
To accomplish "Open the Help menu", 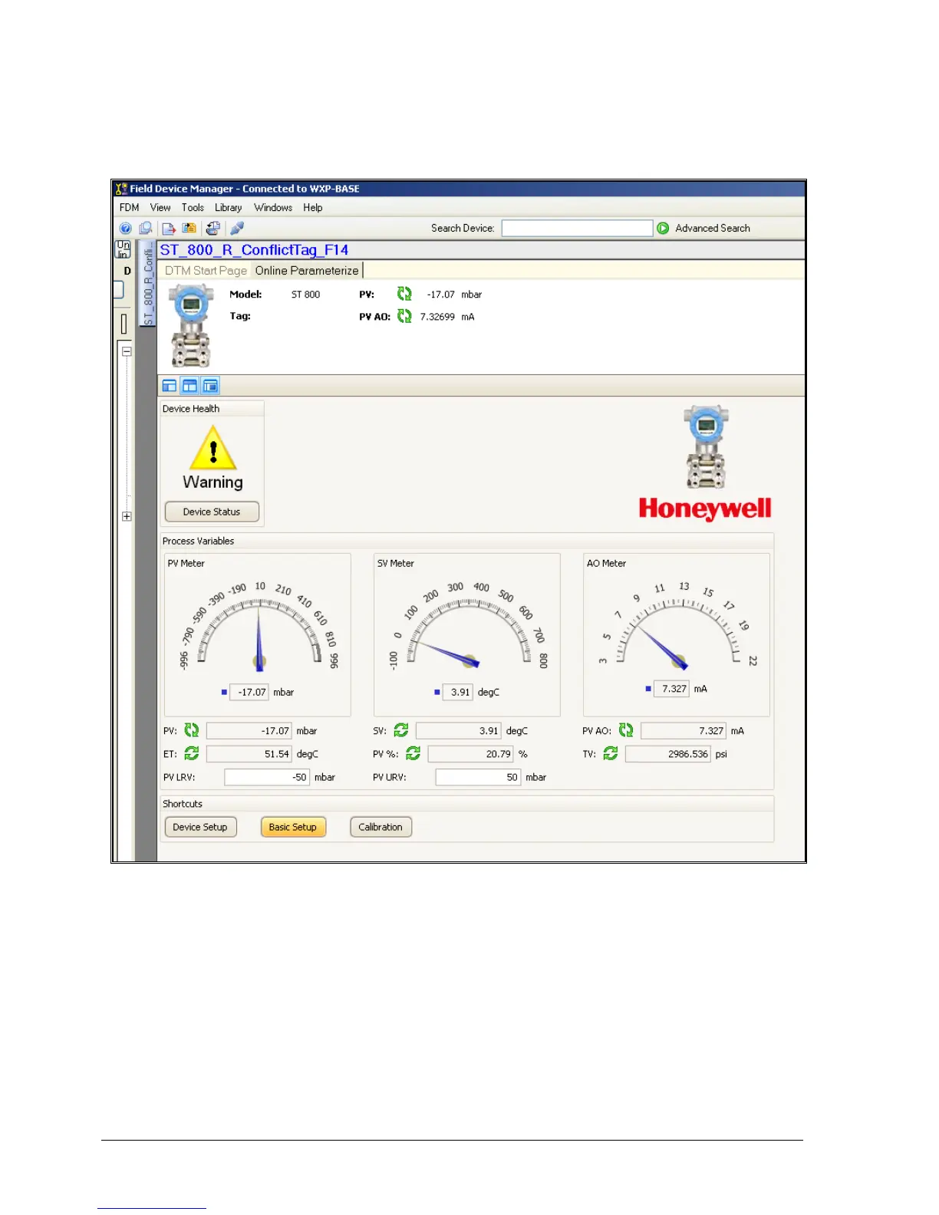I will [313, 208].
